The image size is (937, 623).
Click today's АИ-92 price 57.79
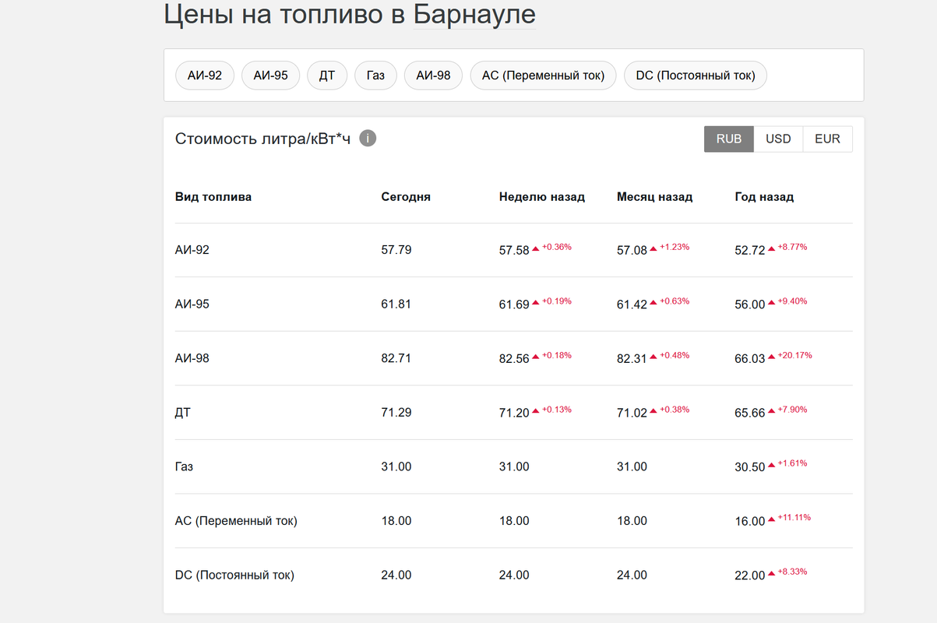click(x=396, y=250)
